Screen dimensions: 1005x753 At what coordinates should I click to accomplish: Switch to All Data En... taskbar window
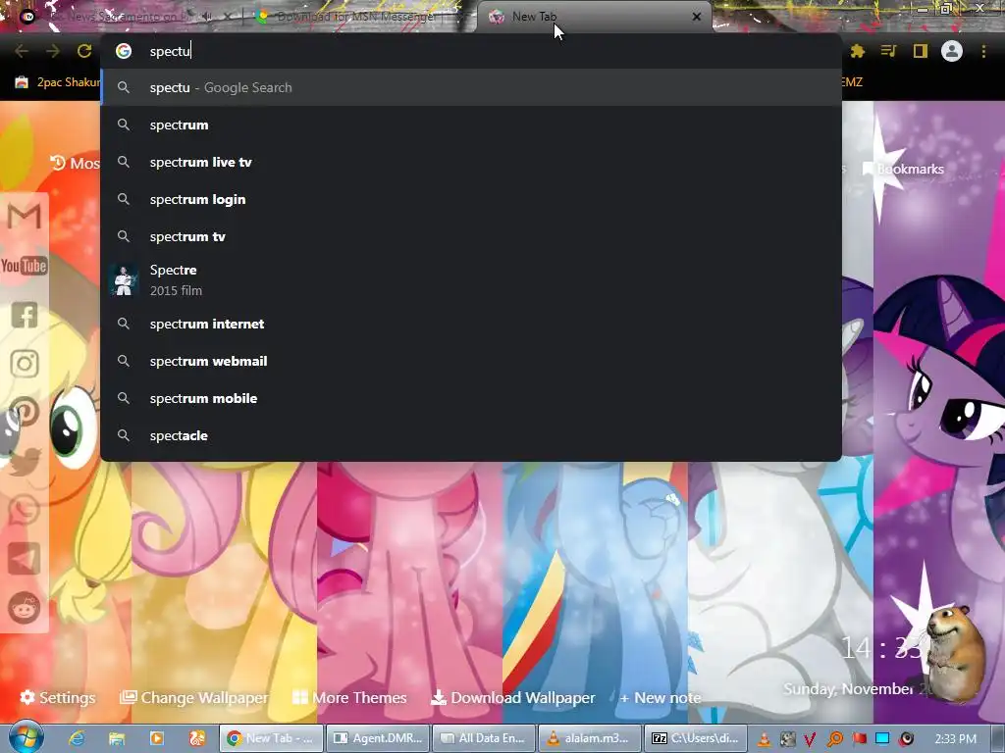484,738
